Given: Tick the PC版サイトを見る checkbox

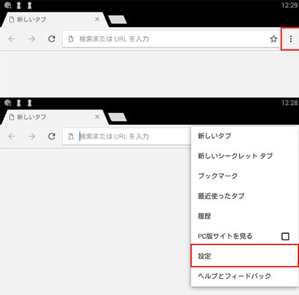Looking at the screenshot, I should 285,237.
